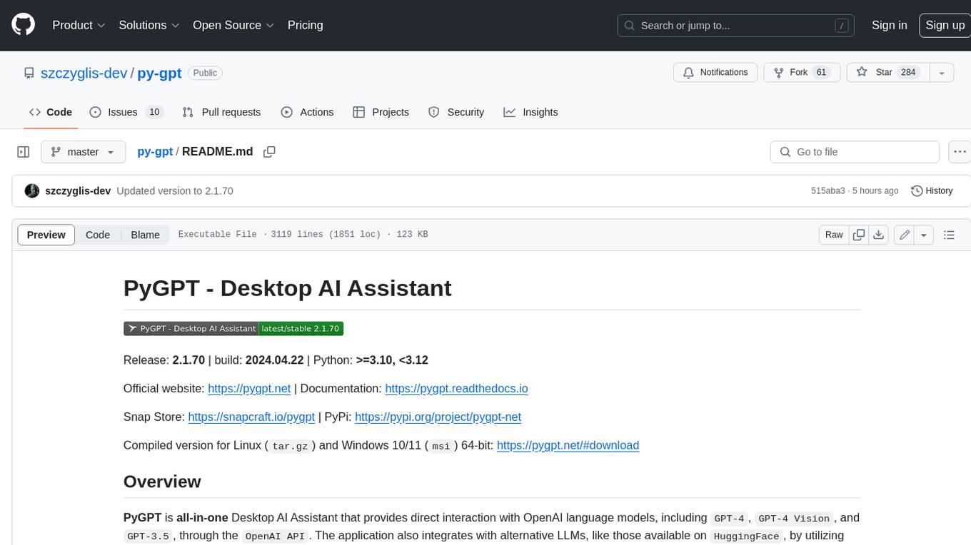Focus the Search or jump to field
971x545 pixels.
737,26
